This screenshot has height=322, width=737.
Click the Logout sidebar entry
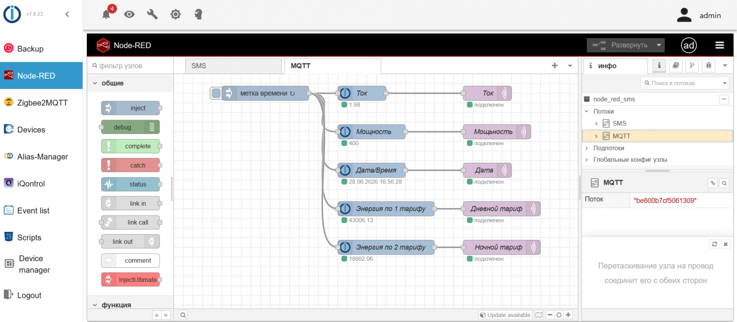click(x=42, y=295)
